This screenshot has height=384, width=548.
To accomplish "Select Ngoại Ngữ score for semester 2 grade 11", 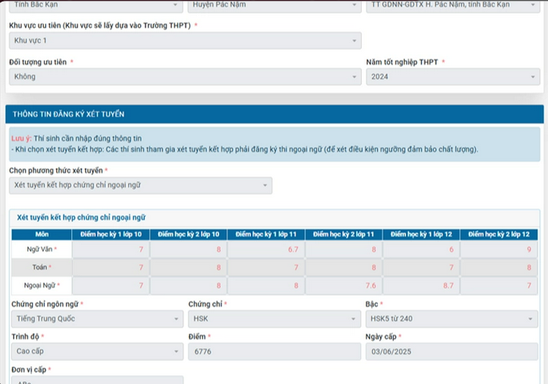I will click(343, 286).
